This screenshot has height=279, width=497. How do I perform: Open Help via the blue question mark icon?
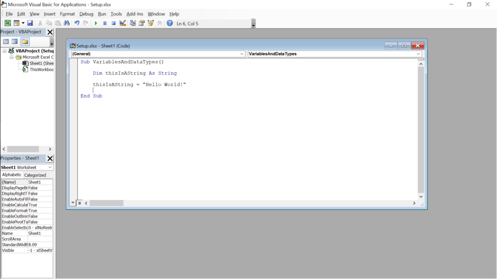[x=169, y=23]
